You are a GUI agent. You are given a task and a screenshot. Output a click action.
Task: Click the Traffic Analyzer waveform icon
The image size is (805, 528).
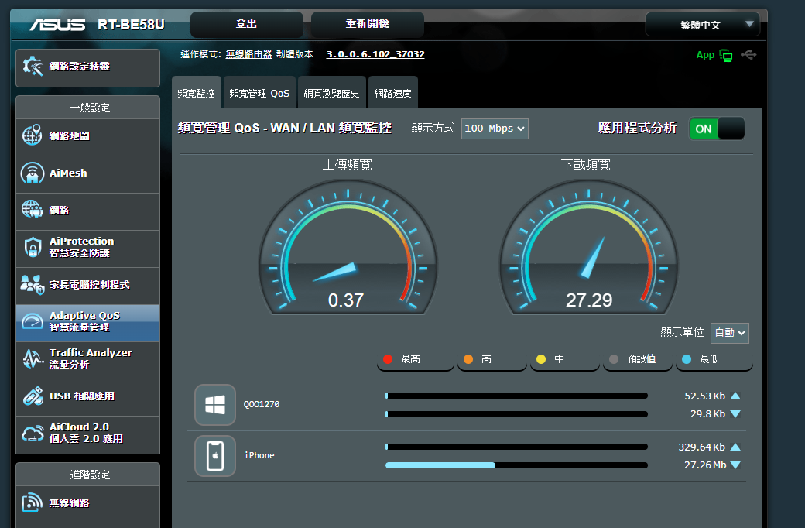(33, 358)
